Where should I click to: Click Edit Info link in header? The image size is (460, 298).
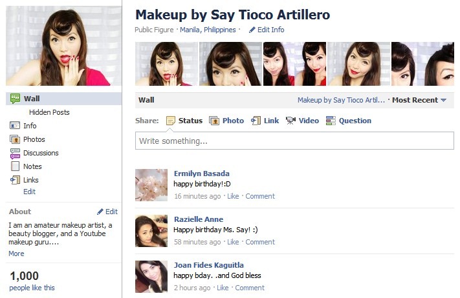tap(271, 30)
